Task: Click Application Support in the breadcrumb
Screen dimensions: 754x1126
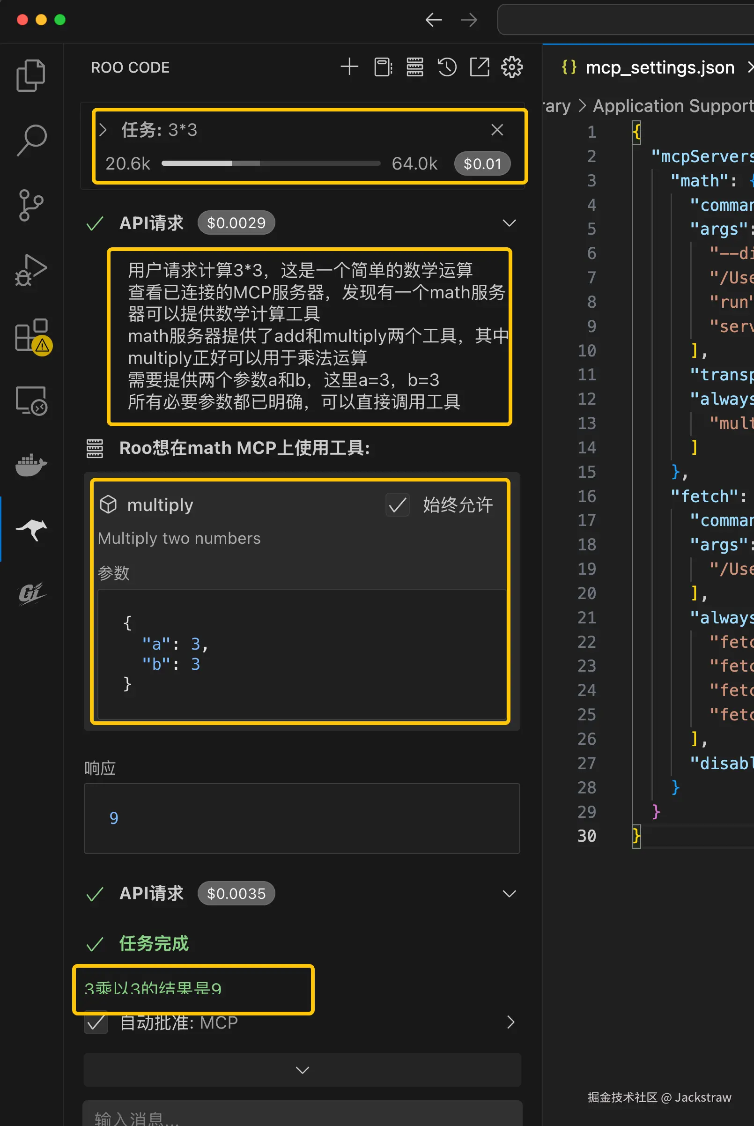Action: pos(670,105)
